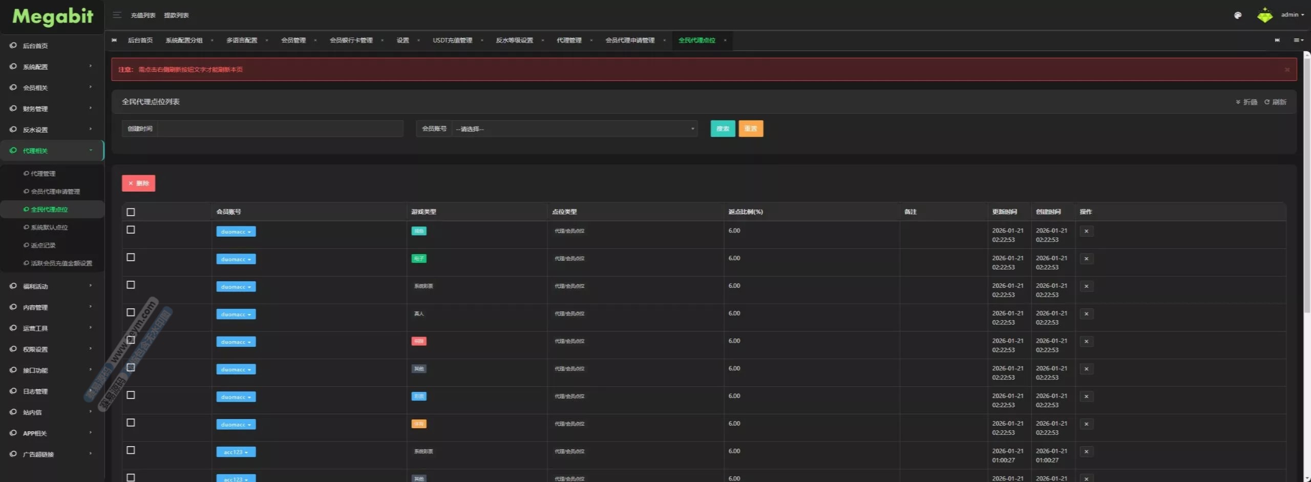Click the green diamond avatar icon
This screenshot has height=482, width=1311.
(1264, 15)
